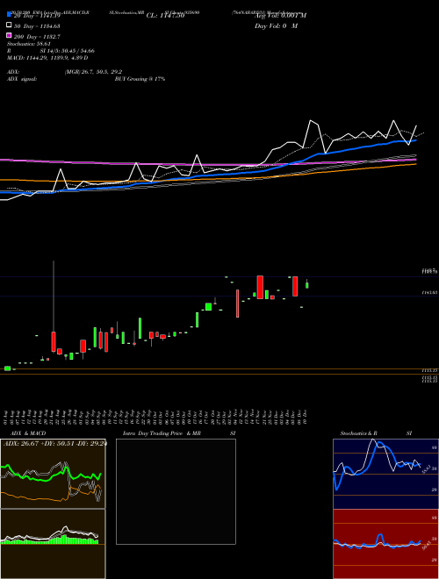Viewport: 439px width, 579px height.
Task: Click the '50 Day = 1134.63' legend text
Action: coord(37,25)
